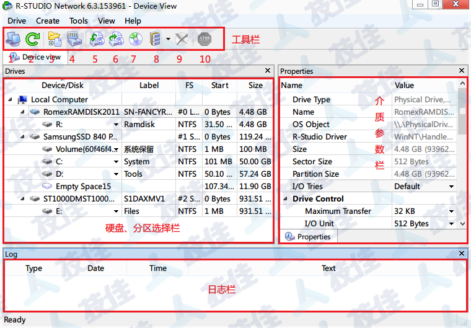The width and height of the screenshot is (471, 328).
Task: Open the I/O Unit 512 Bytes dropdown
Action: [x=451, y=224]
